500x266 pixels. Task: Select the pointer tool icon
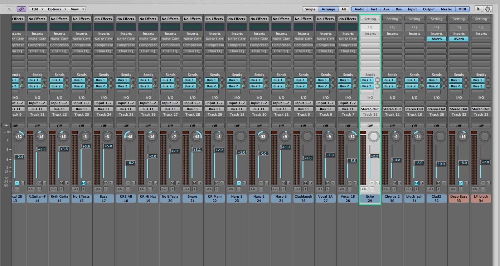(479, 9)
